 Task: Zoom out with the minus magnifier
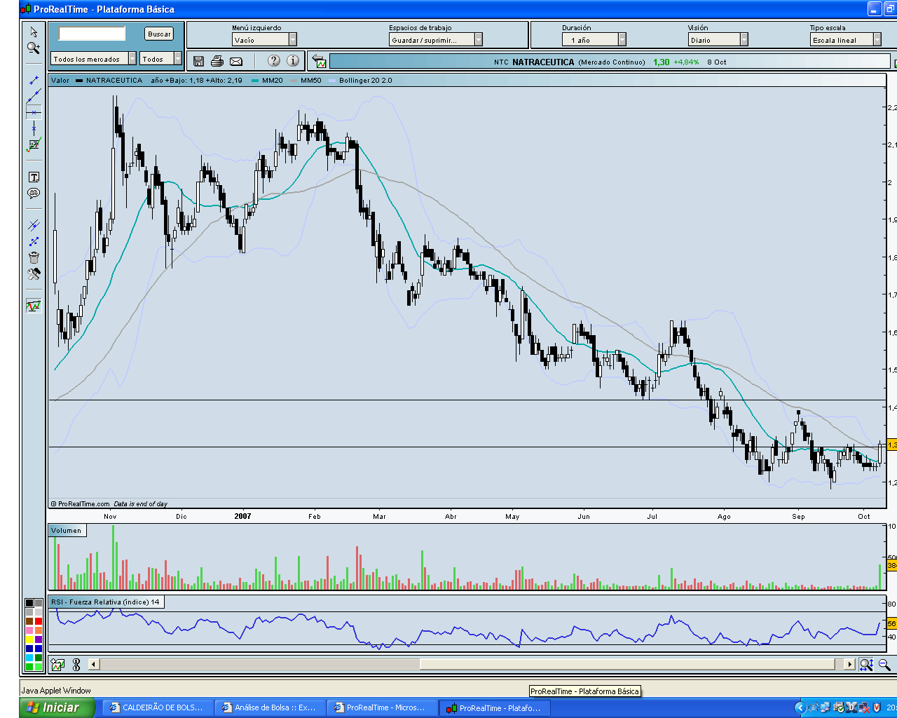884,664
